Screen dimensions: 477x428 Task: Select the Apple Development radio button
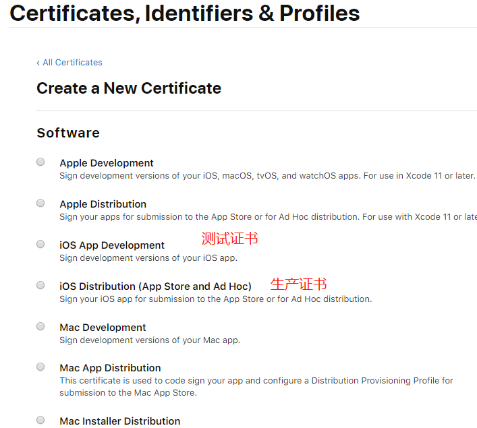(x=40, y=162)
